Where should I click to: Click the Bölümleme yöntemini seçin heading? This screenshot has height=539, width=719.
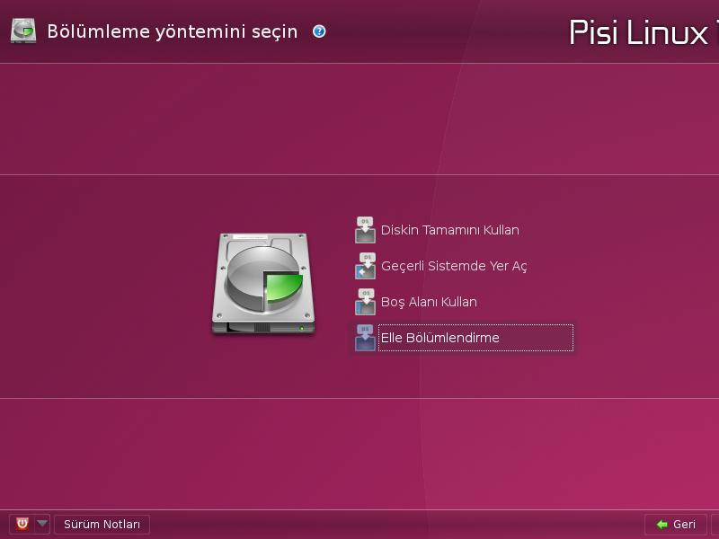[x=173, y=31]
